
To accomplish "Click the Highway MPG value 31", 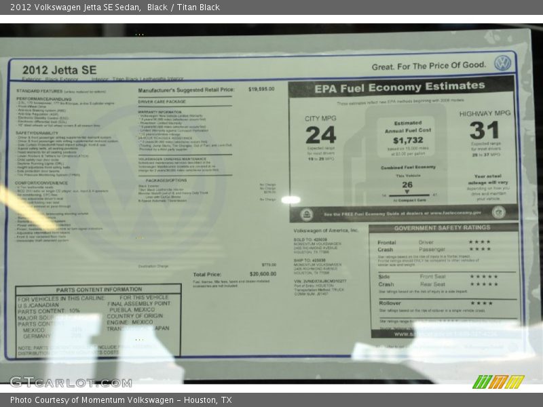I will click(484, 130).
